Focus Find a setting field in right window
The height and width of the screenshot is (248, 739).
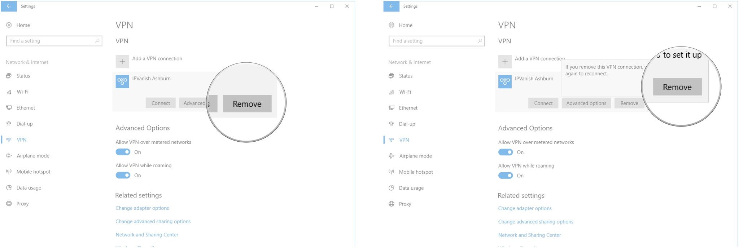click(x=437, y=41)
